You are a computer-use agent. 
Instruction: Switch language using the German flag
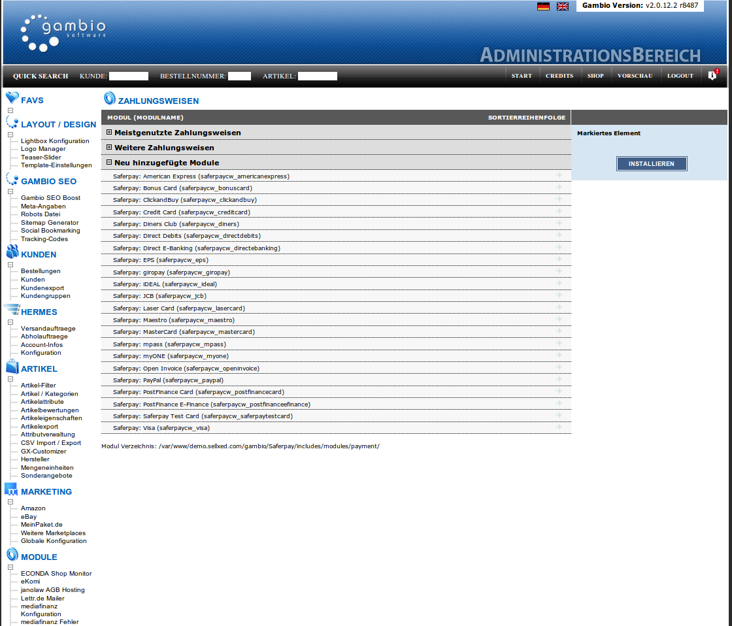(x=543, y=7)
